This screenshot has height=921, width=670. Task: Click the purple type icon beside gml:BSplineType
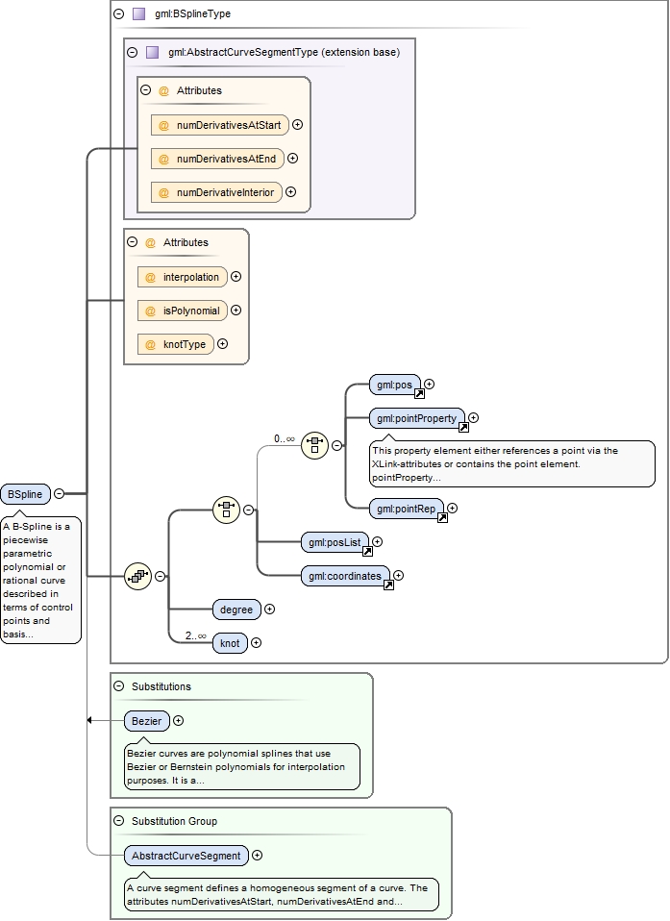pos(139,14)
